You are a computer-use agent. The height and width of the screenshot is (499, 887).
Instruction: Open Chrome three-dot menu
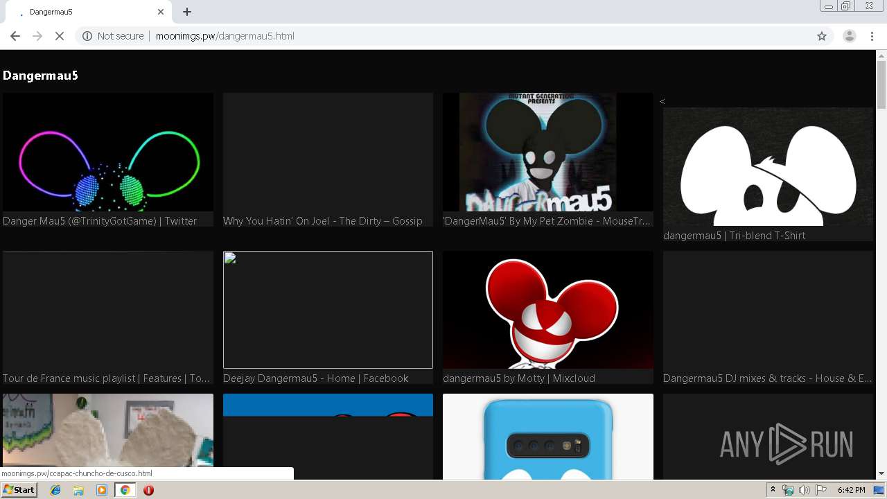pyautogui.click(x=872, y=36)
